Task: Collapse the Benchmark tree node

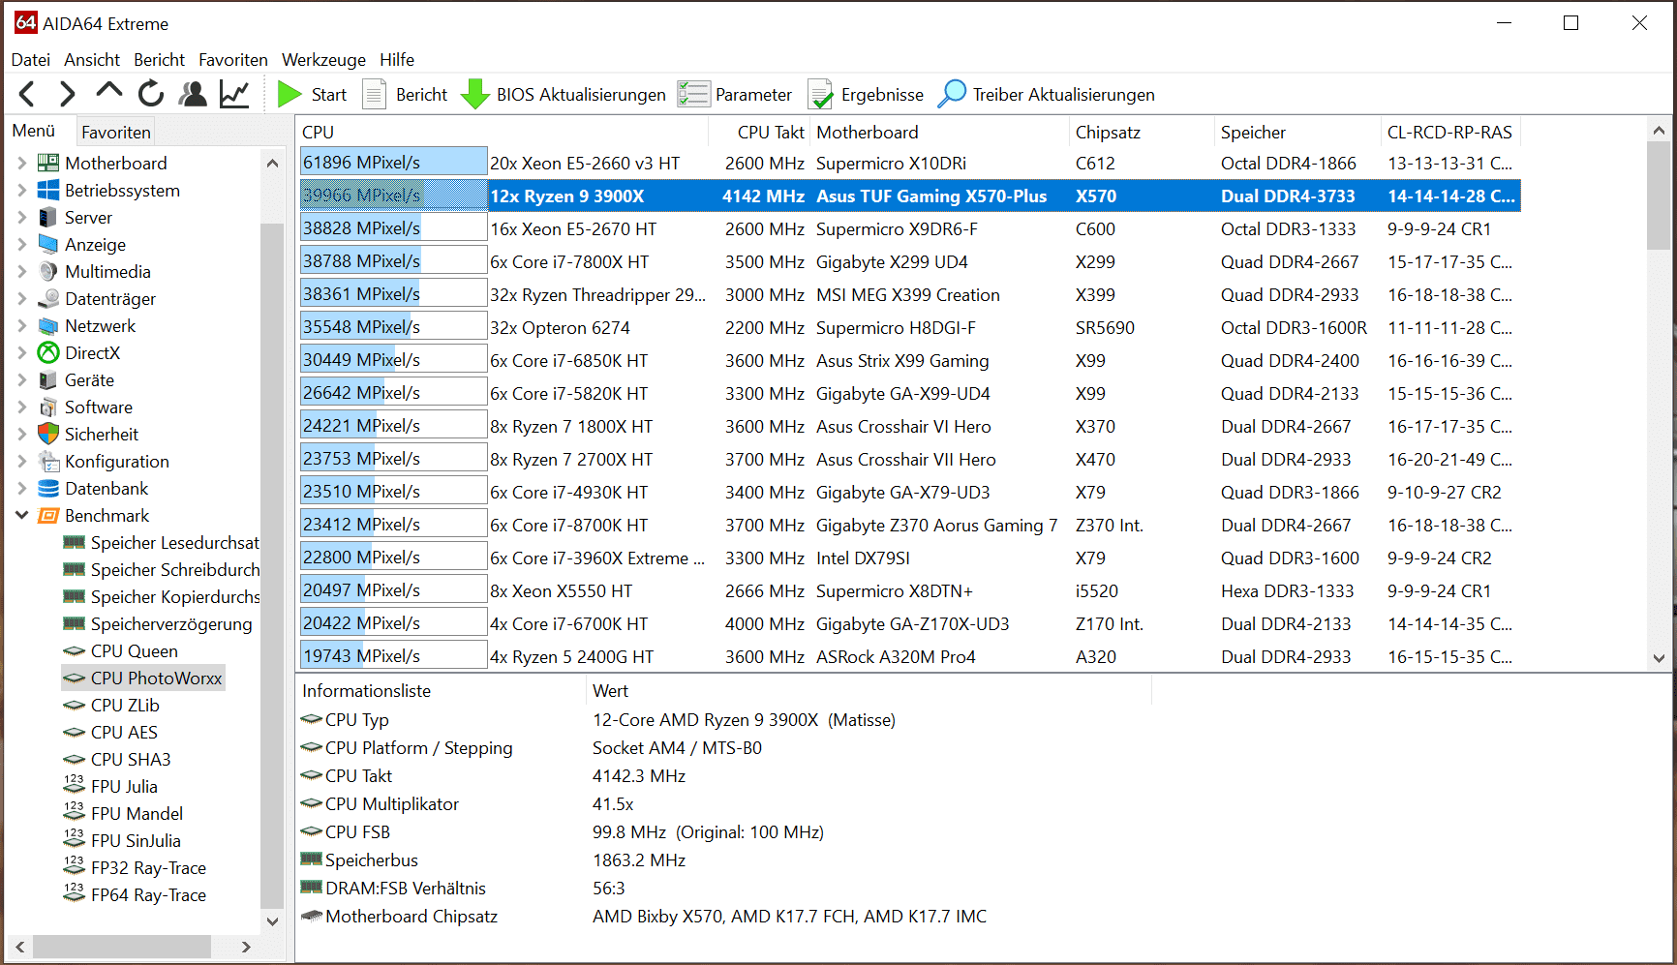Action: click(21, 515)
